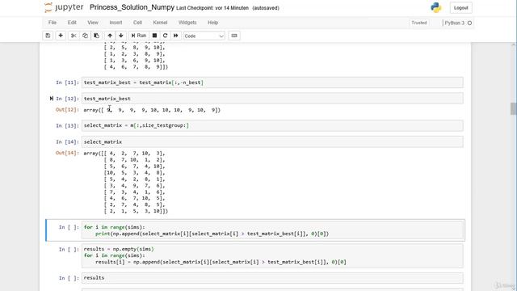
Task: Open the command palette keyboard icon
Action: (234, 36)
